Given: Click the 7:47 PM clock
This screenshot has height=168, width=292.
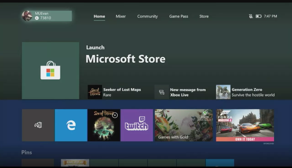Looking at the screenshot, I should 270,16.
